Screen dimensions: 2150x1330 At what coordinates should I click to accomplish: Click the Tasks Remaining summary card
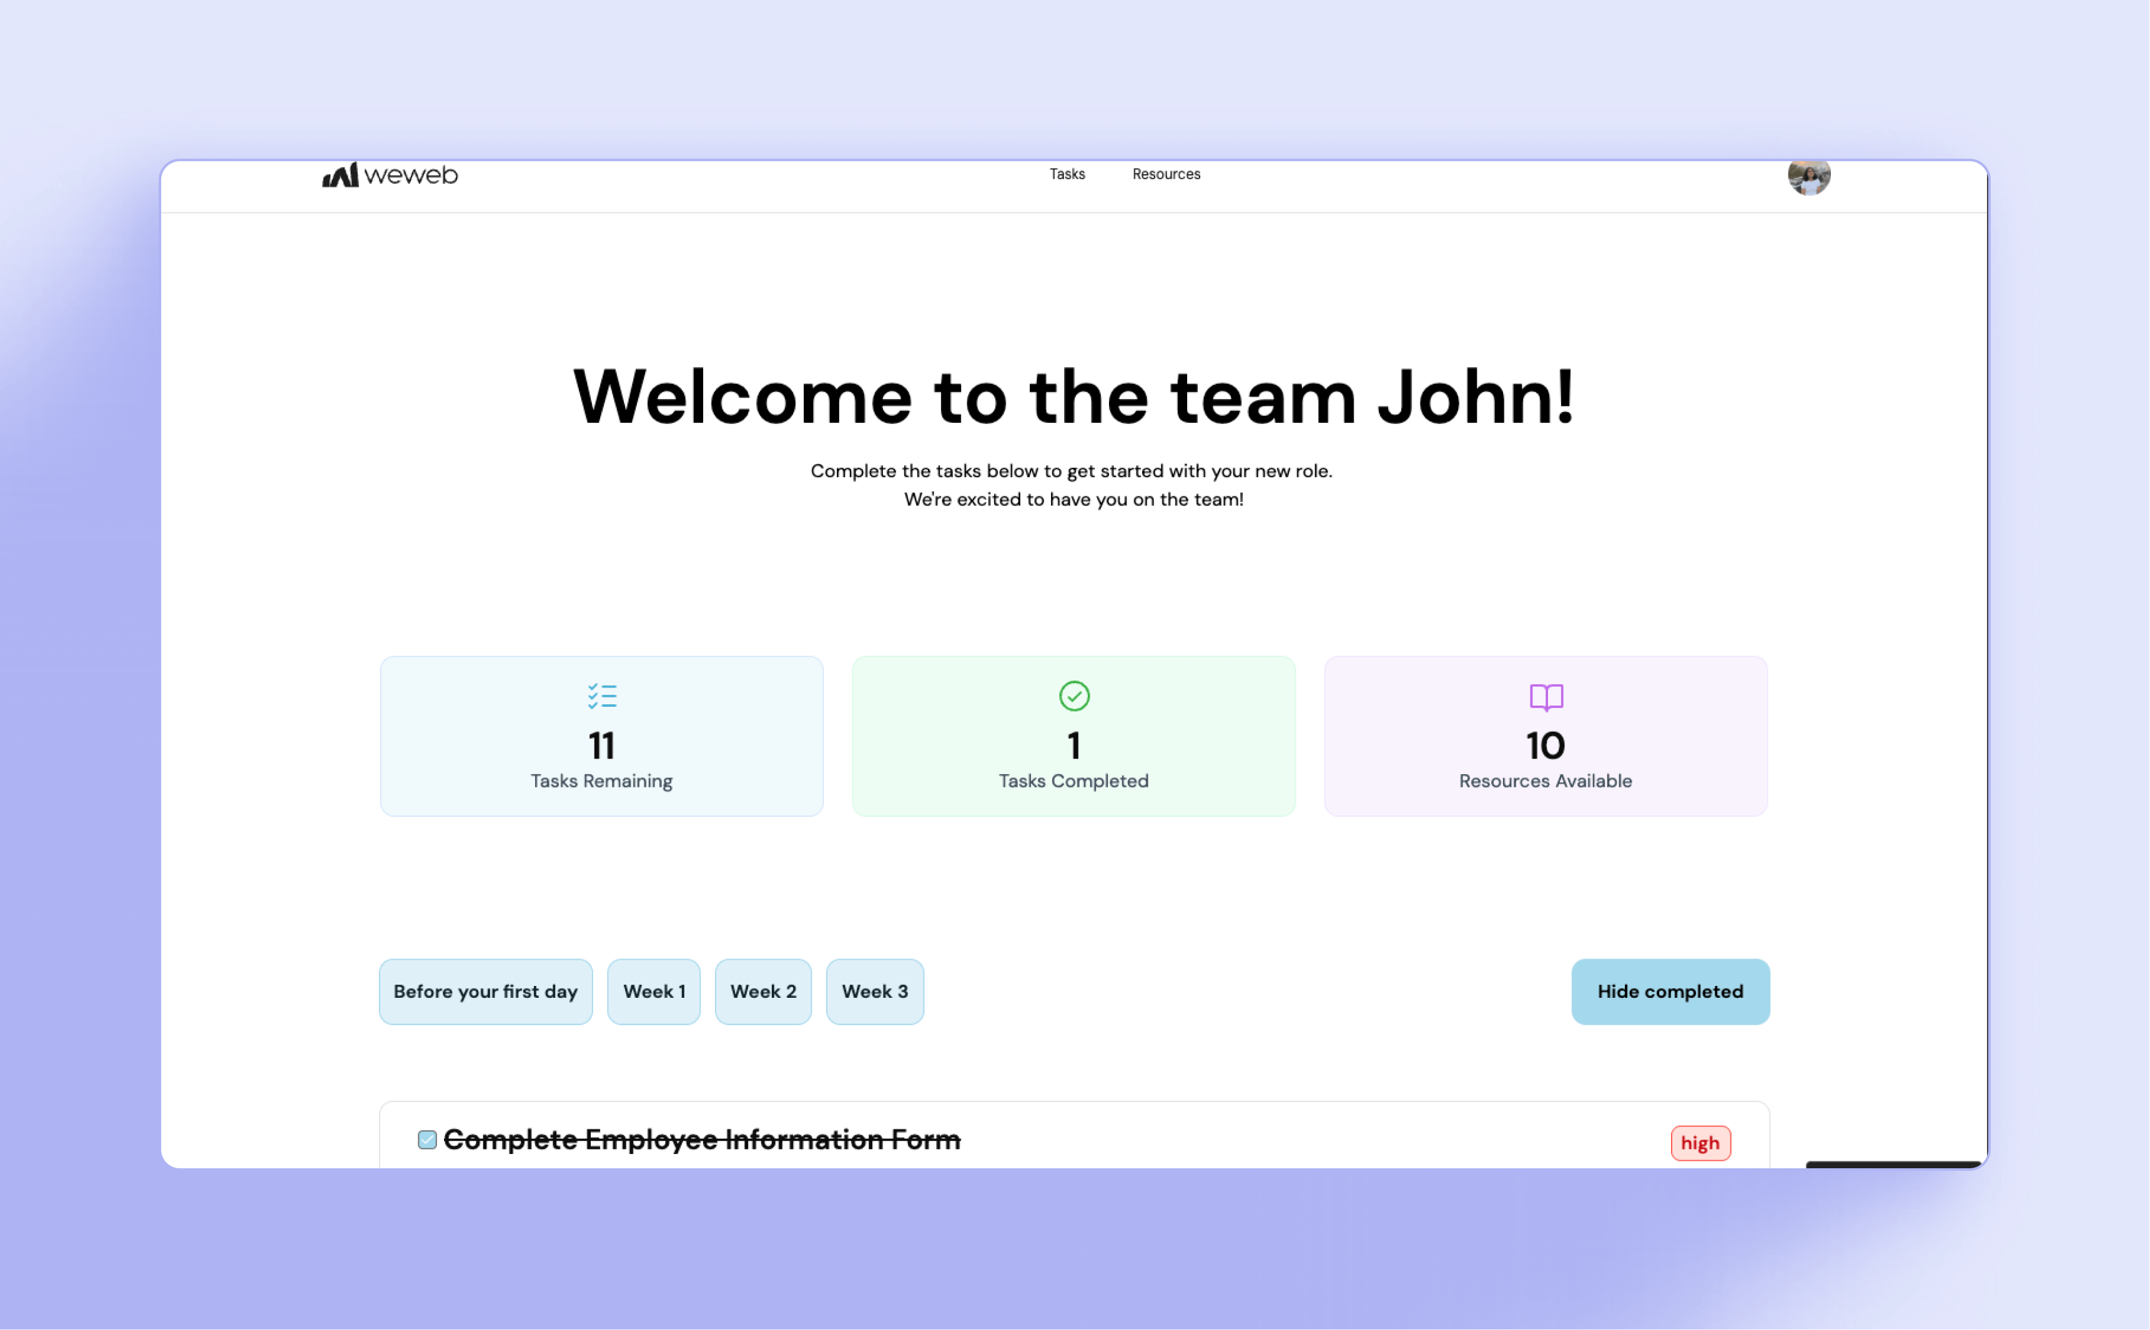click(602, 736)
